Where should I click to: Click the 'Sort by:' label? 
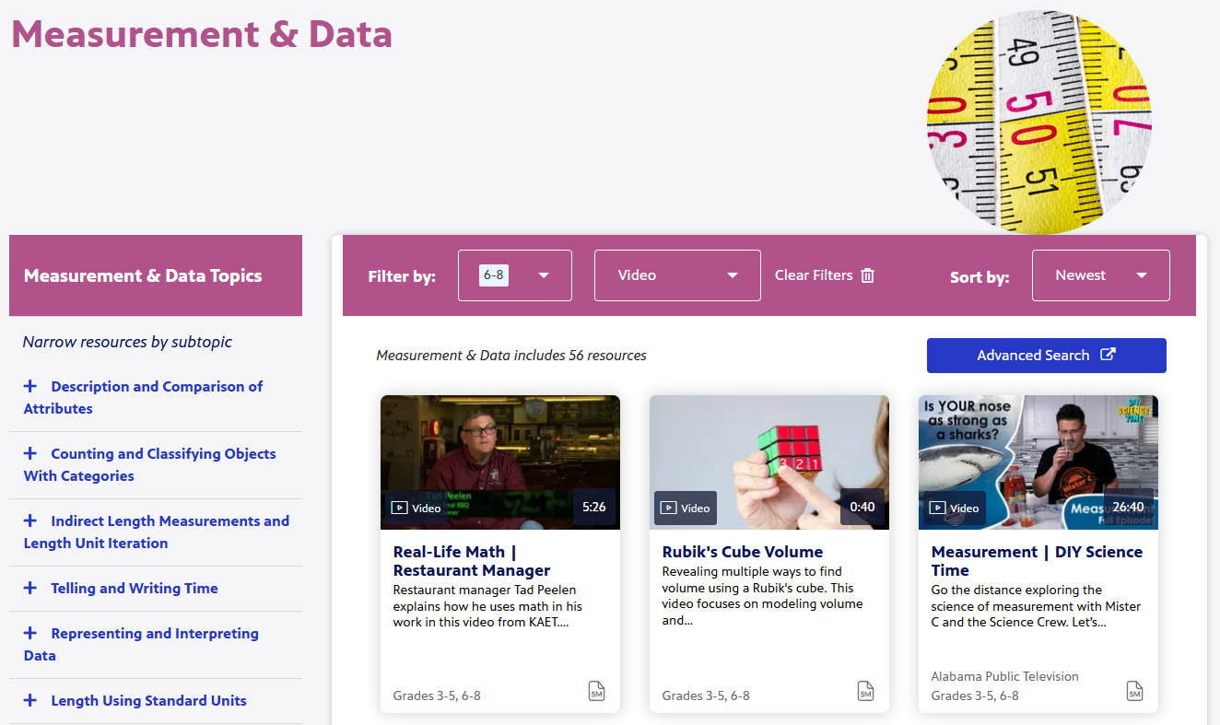980,276
